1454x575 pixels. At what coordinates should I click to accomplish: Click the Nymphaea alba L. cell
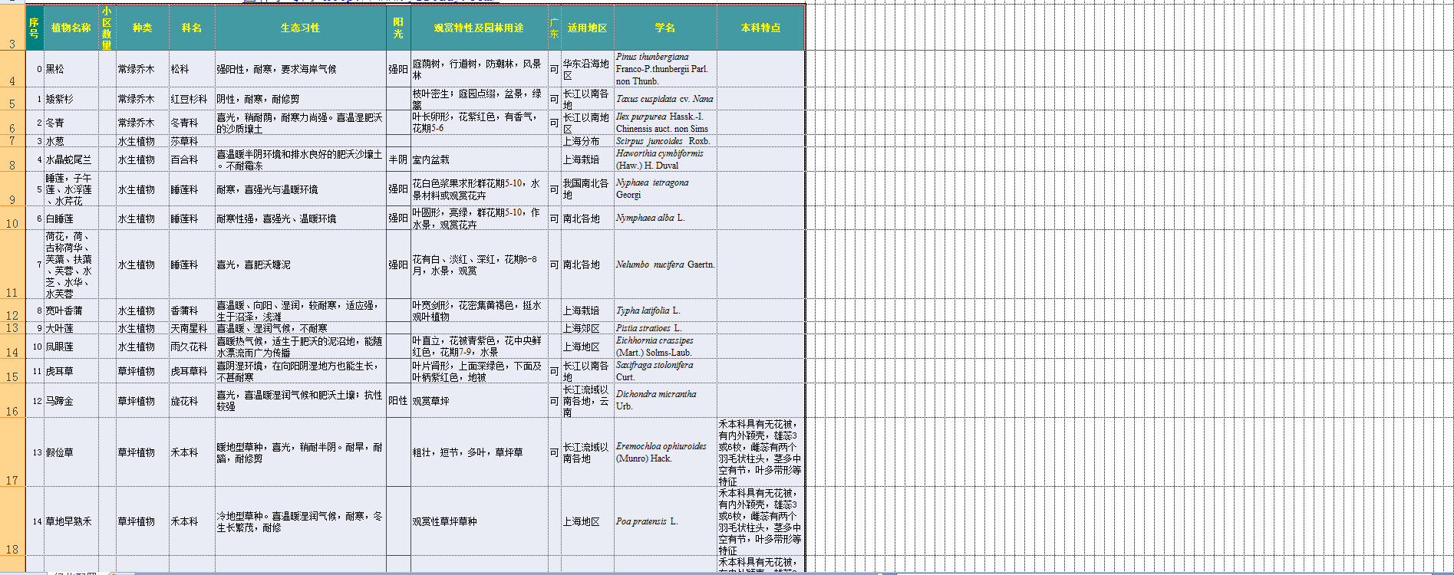[665, 219]
